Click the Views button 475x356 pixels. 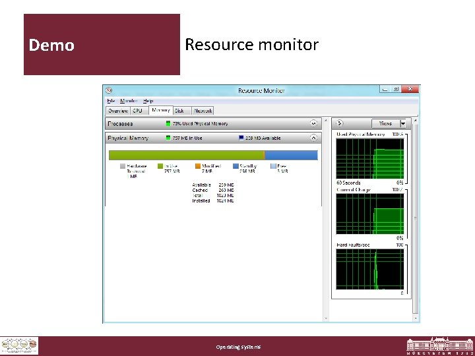click(385, 123)
